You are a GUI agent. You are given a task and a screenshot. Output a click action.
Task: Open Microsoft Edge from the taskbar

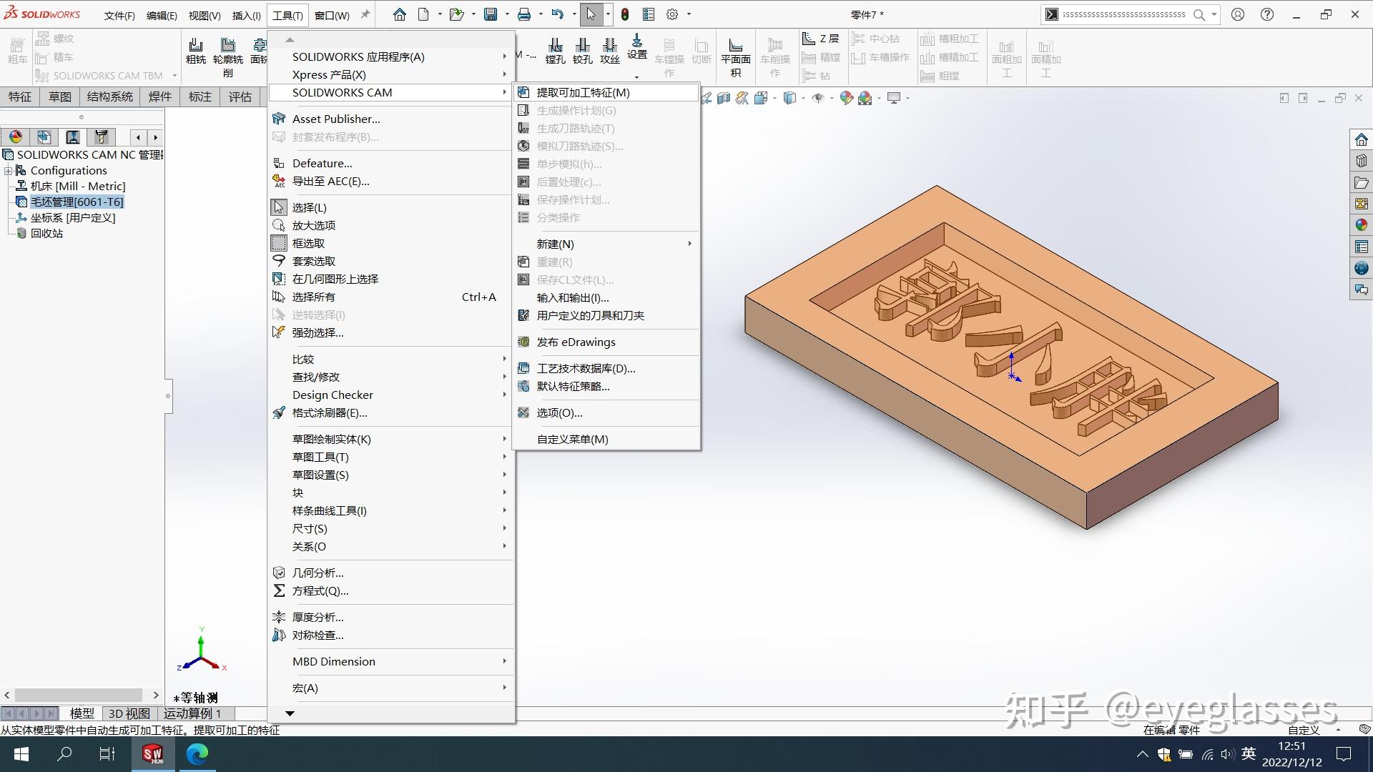(197, 753)
